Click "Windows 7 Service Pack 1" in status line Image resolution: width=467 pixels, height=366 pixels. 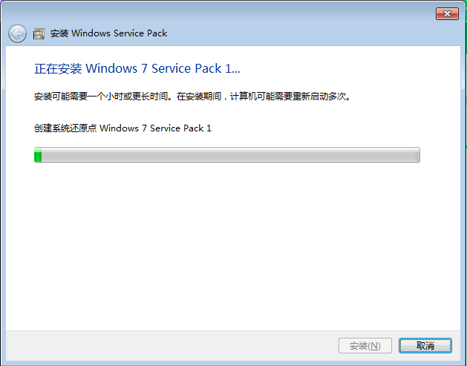pyautogui.click(x=155, y=128)
